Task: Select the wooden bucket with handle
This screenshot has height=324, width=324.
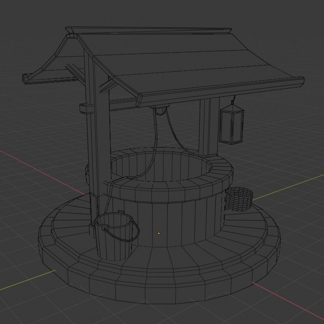Action: (x=117, y=236)
